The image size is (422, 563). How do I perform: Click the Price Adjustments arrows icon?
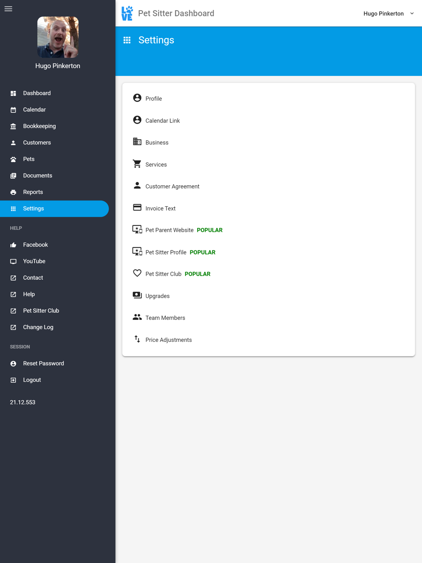[x=137, y=339]
